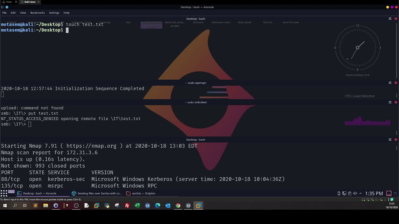Maximize the sudo openvpn pane
This screenshot has width=399, height=224.
(x=390, y=83)
